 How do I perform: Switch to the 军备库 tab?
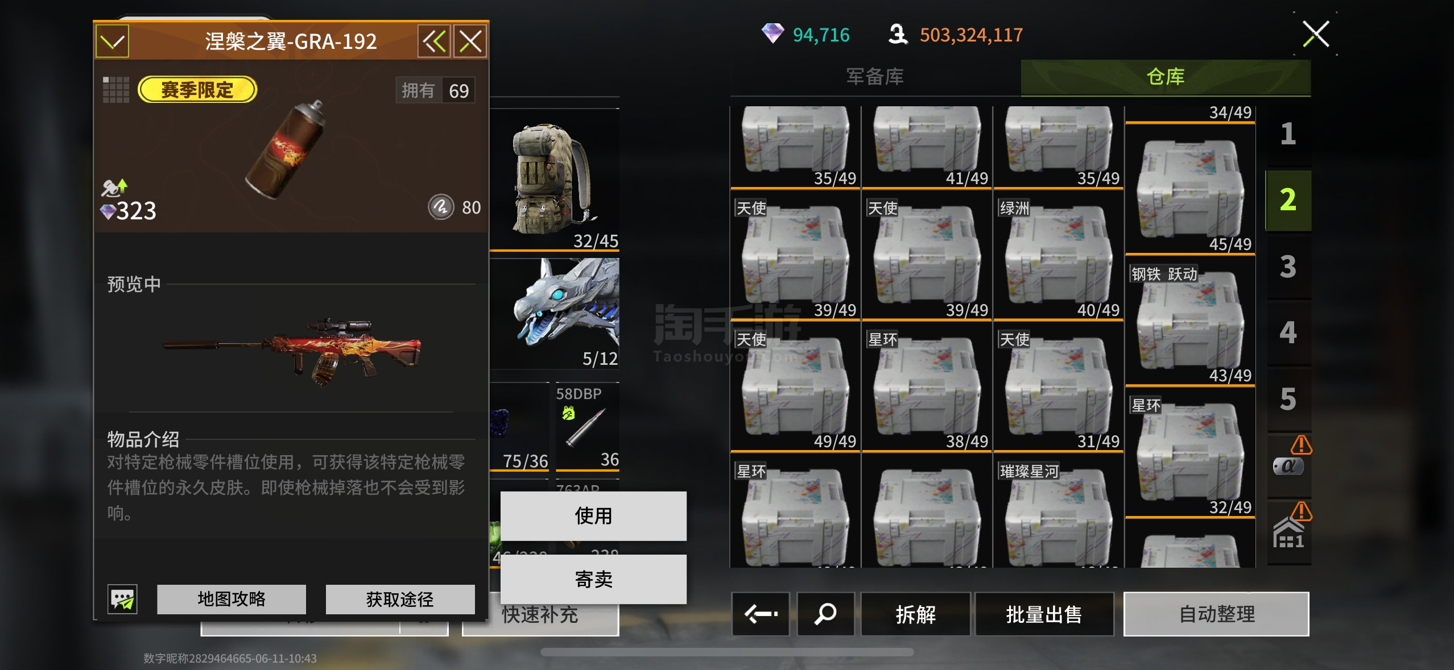(x=875, y=77)
